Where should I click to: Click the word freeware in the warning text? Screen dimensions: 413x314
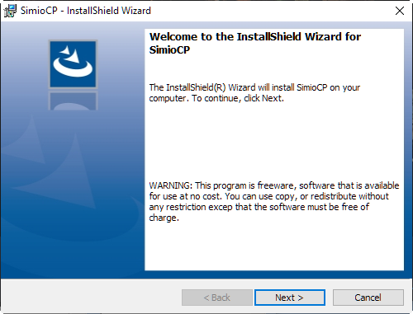pyautogui.click(x=277, y=185)
